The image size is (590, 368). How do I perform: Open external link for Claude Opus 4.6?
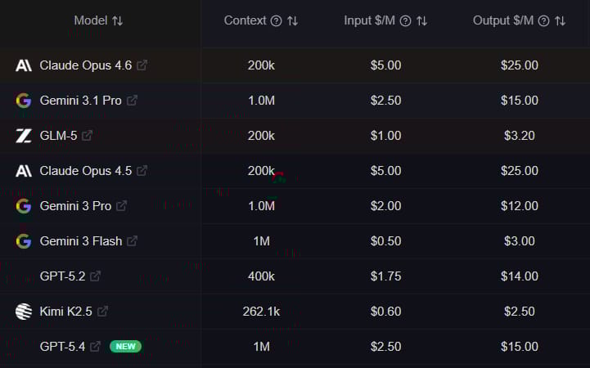click(142, 65)
